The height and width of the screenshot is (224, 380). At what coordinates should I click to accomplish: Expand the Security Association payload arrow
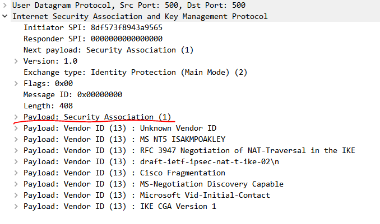coord(16,117)
